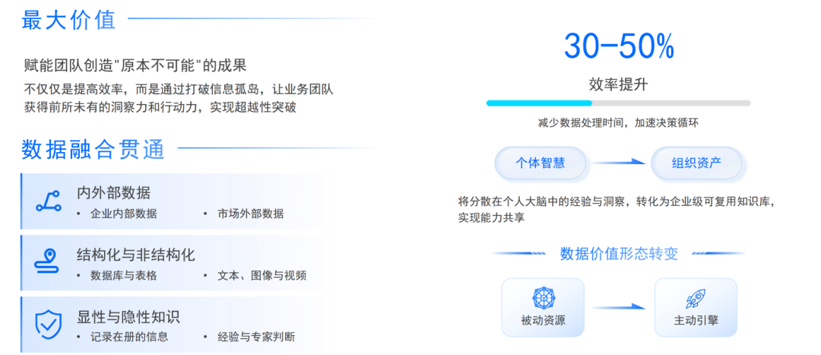The image size is (821, 355).
Task: Select the 企业内部数据 bullet item
Action: 124,214
